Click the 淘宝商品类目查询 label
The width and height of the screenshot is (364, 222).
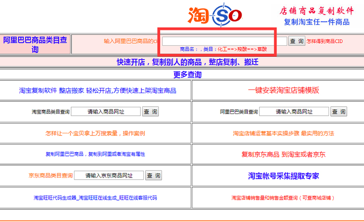(51, 112)
